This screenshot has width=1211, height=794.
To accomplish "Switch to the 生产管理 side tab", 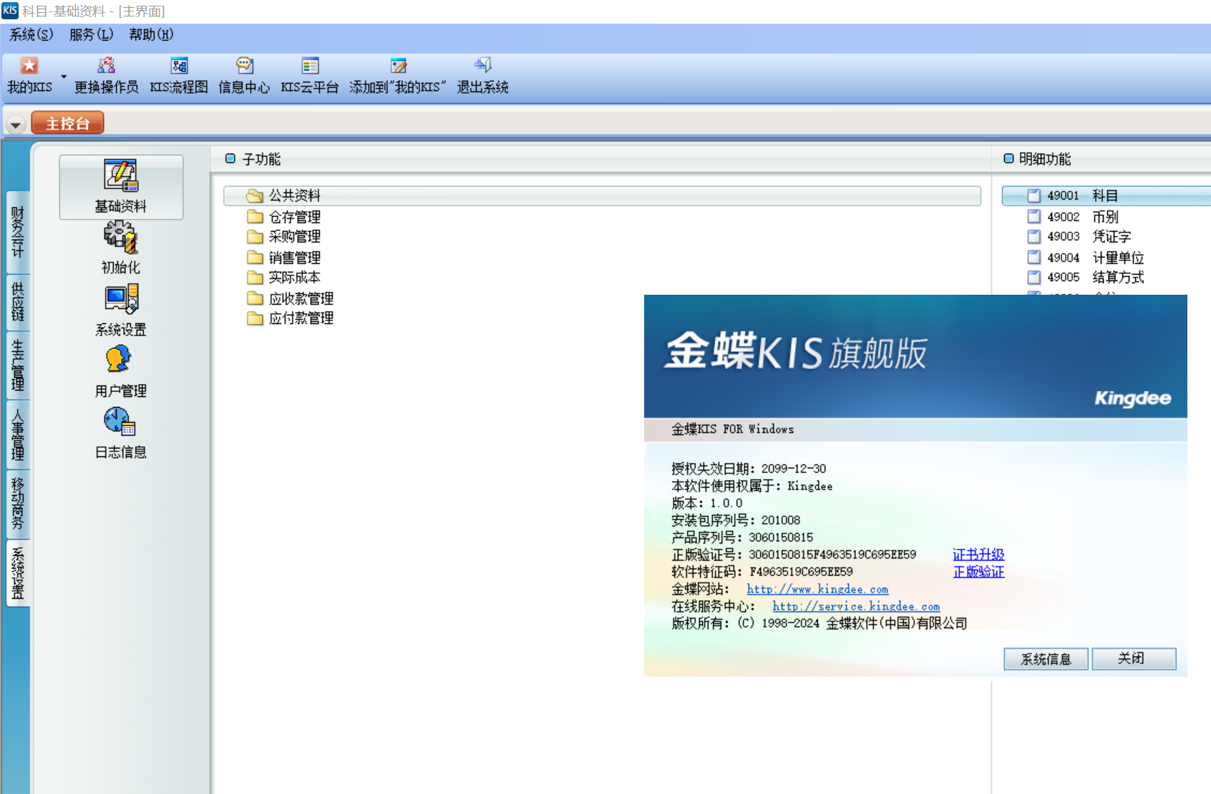I will tap(18, 365).
